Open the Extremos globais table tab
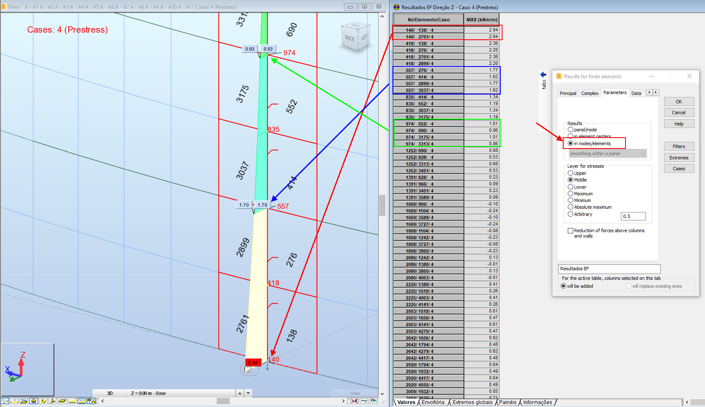 472,402
